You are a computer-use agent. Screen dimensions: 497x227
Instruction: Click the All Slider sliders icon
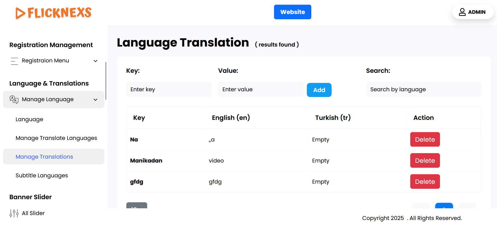(14, 213)
